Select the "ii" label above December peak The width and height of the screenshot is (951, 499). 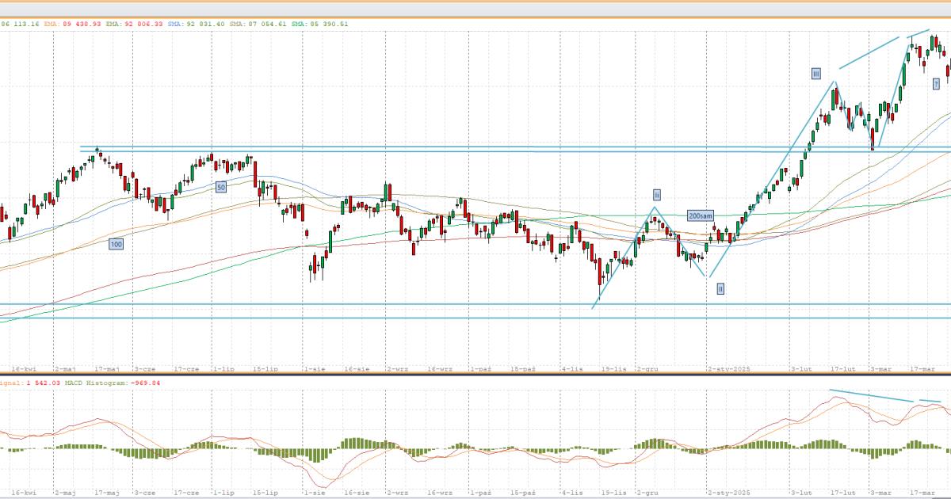pyautogui.click(x=657, y=194)
